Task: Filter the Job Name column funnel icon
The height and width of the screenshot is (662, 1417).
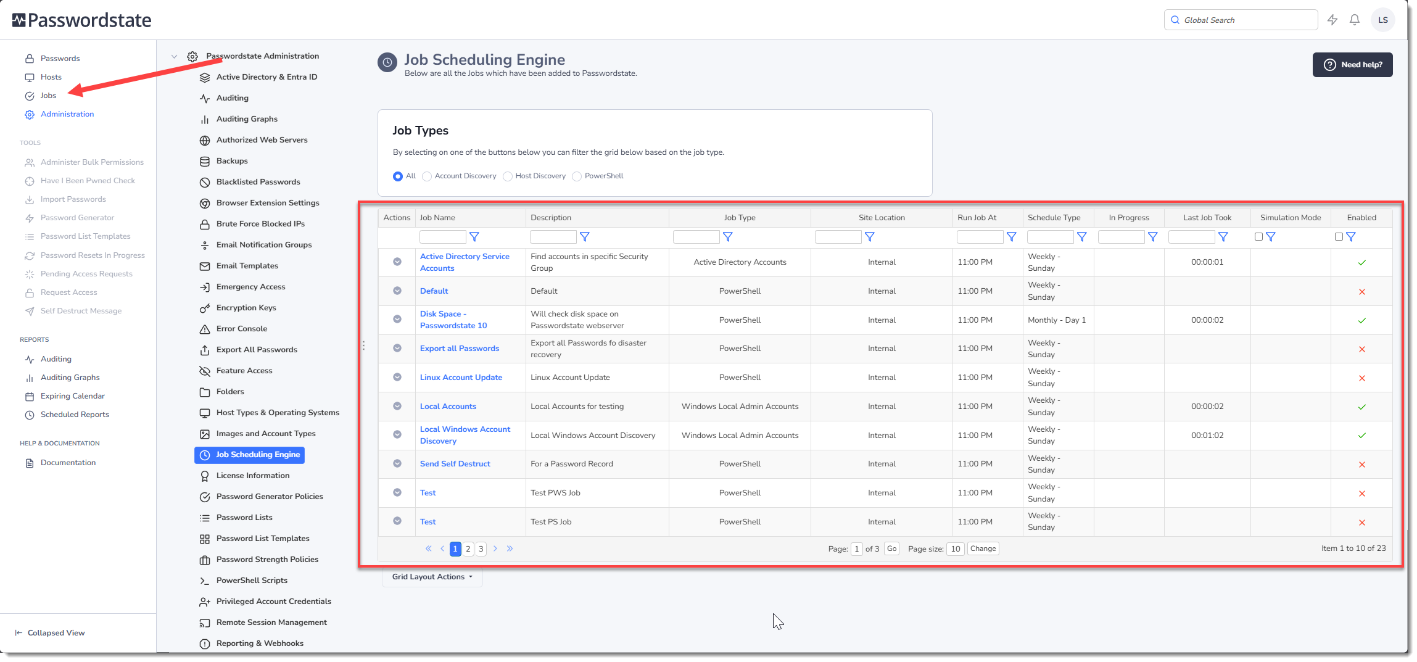Action: [x=474, y=237]
